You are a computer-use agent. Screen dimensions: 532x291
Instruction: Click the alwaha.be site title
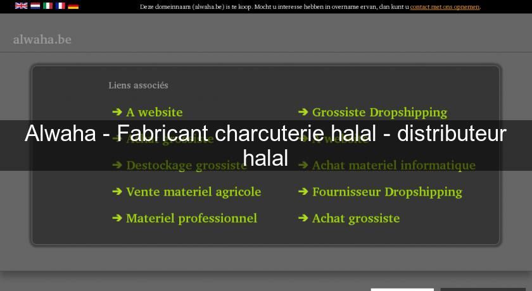pyautogui.click(x=42, y=40)
